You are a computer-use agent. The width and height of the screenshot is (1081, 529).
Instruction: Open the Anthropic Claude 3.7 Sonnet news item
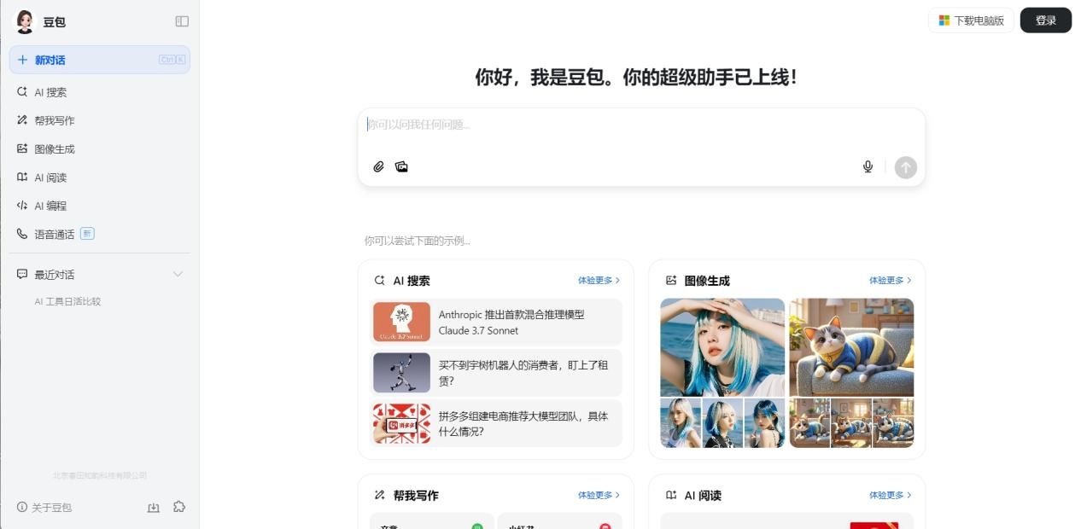click(496, 322)
